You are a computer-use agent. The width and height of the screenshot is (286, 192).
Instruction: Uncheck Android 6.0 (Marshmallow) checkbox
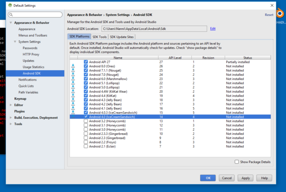click(x=86, y=79)
